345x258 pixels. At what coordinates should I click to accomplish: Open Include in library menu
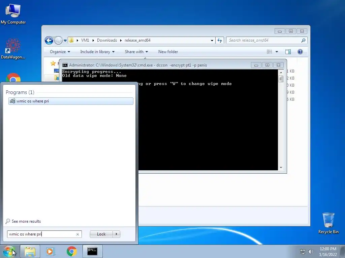coord(97,52)
